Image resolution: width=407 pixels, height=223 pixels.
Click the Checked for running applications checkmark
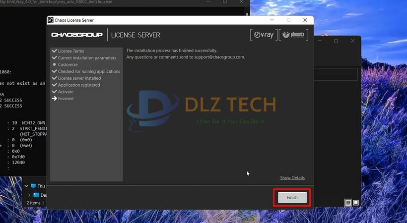tap(54, 71)
